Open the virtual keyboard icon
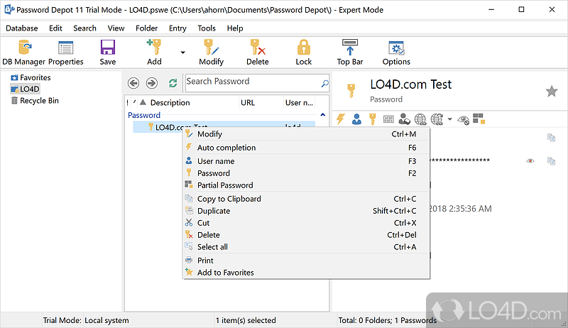 pos(388,119)
